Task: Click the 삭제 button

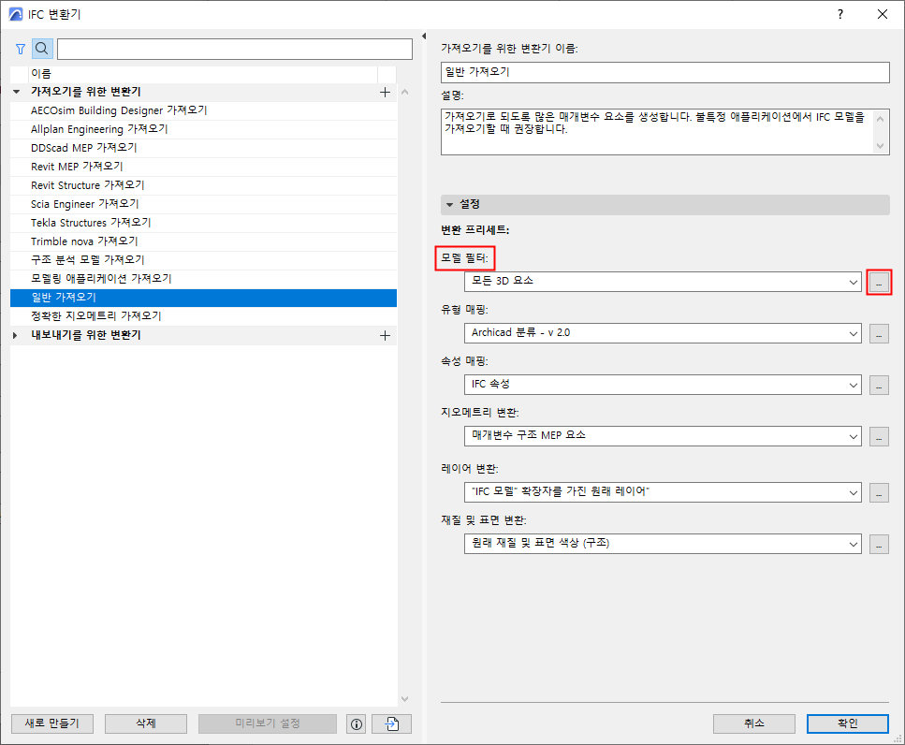Action: 146,723
